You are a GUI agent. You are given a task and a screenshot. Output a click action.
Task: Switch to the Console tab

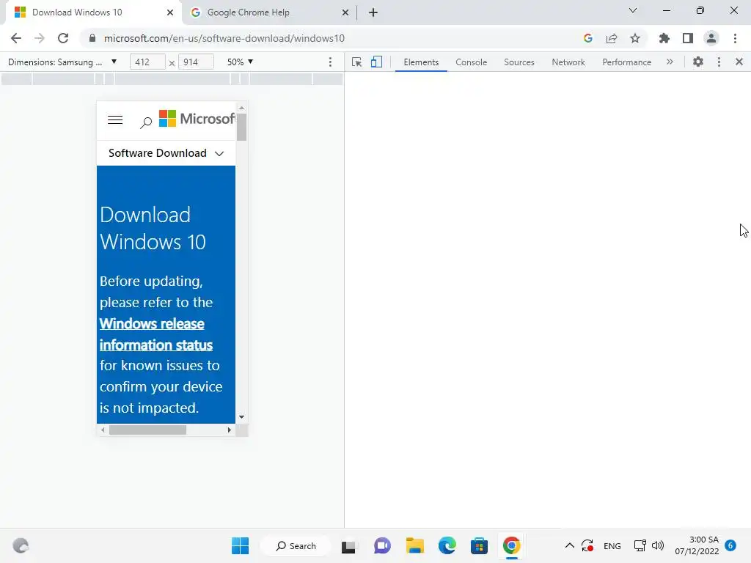(x=472, y=62)
